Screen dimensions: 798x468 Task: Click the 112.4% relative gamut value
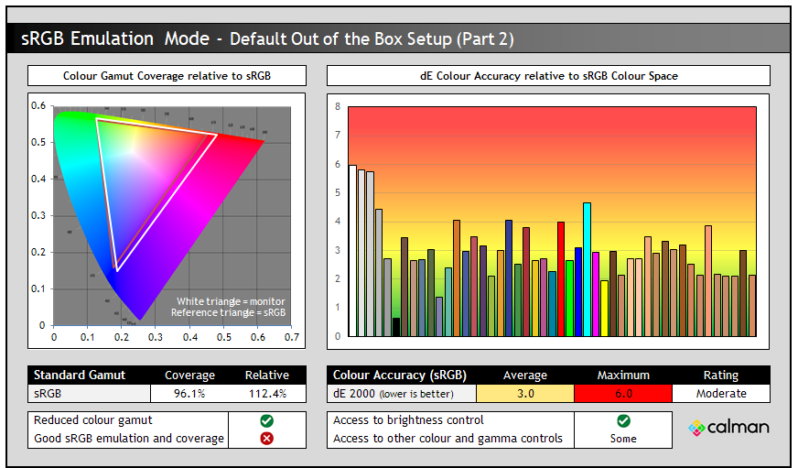[266, 393]
